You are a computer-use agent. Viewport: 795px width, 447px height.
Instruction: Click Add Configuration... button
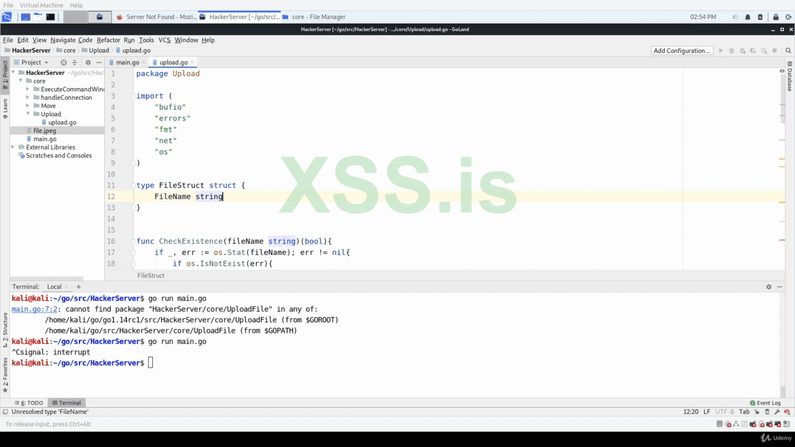coord(682,51)
